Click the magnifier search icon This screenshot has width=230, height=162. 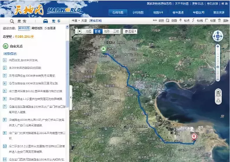pyautogui.click(x=12, y=21)
